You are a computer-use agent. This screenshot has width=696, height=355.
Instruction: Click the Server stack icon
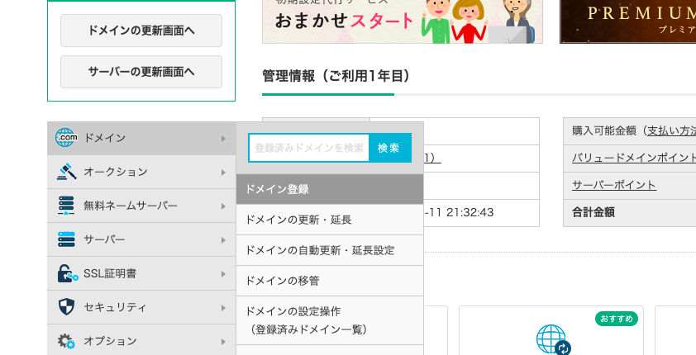[66, 239]
